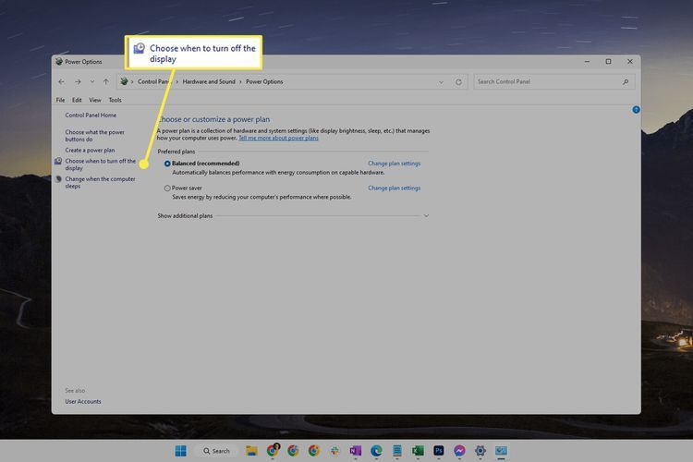
Task: Refresh the Power Options page
Action: tap(458, 81)
